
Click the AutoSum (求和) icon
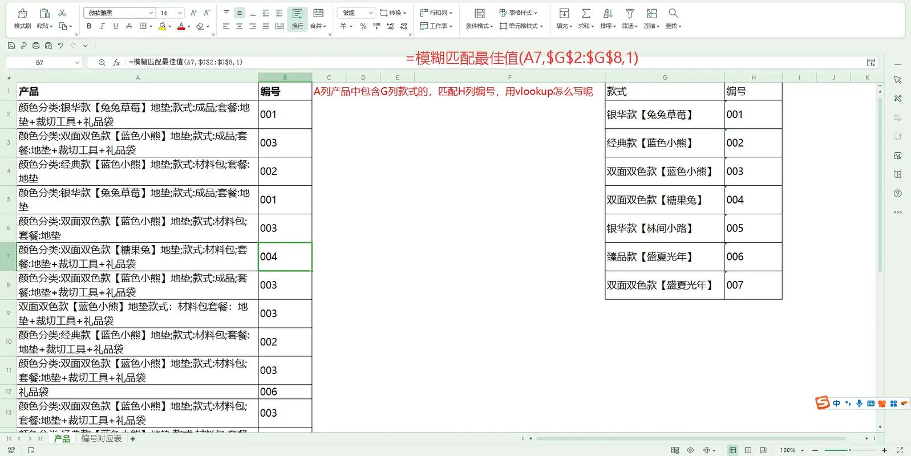pyautogui.click(x=586, y=13)
